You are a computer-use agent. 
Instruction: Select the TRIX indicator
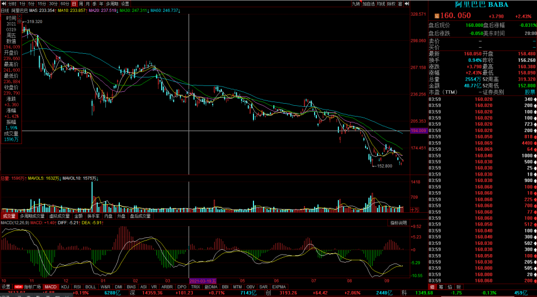pos(195,287)
